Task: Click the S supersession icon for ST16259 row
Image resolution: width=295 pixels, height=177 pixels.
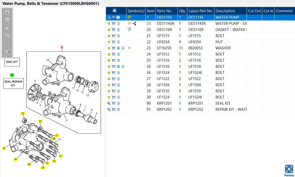Action: click(x=118, y=48)
